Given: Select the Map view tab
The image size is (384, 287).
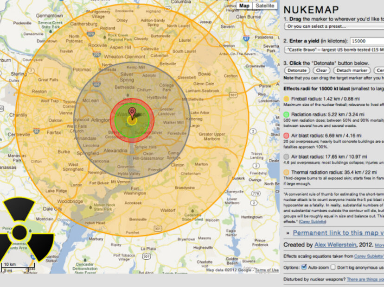Looking at the screenshot, I should [244, 6].
